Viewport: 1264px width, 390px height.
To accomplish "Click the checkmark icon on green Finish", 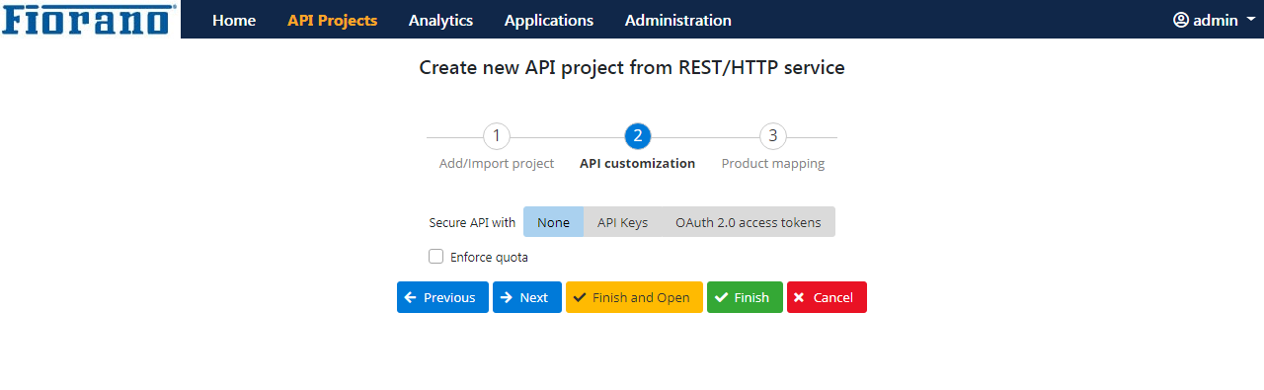I will pyautogui.click(x=722, y=297).
